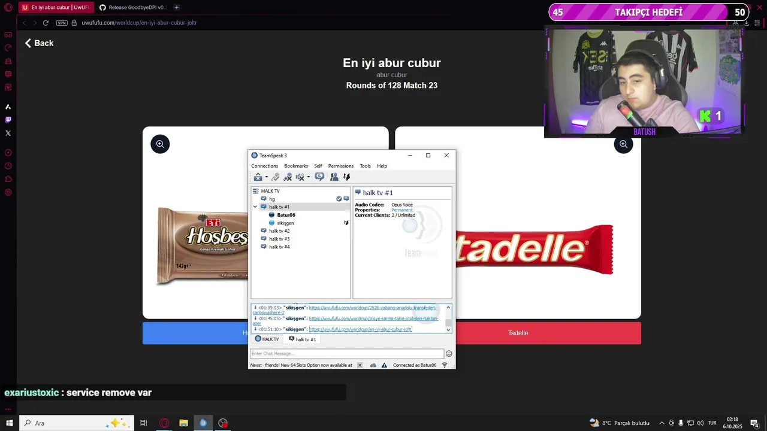
Task: Go Back on the uwufufu page
Action: tap(39, 43)
